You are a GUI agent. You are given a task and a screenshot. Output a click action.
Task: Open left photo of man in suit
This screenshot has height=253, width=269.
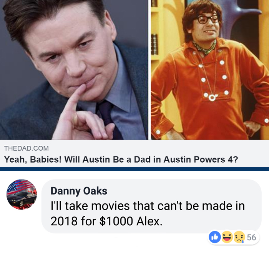74,70
